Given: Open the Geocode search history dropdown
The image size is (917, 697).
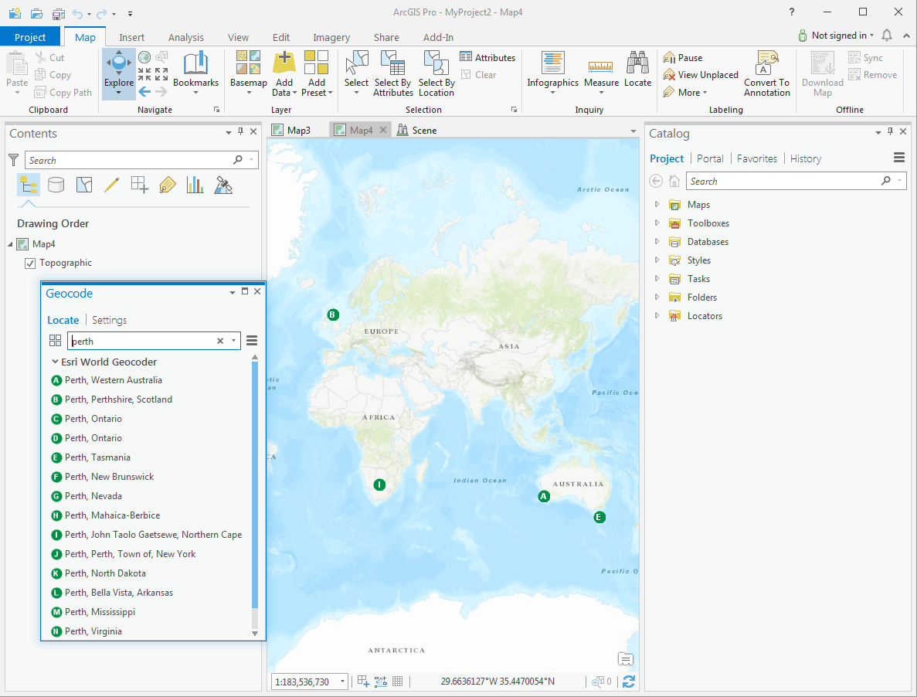Looking at the screenshot, I should [234, 341].
